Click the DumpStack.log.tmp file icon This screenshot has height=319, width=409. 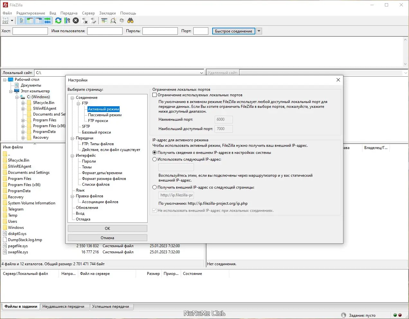tap(5, 240)
